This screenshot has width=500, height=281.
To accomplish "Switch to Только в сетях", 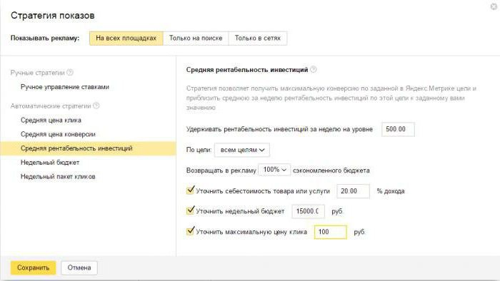I will [258, 39].
